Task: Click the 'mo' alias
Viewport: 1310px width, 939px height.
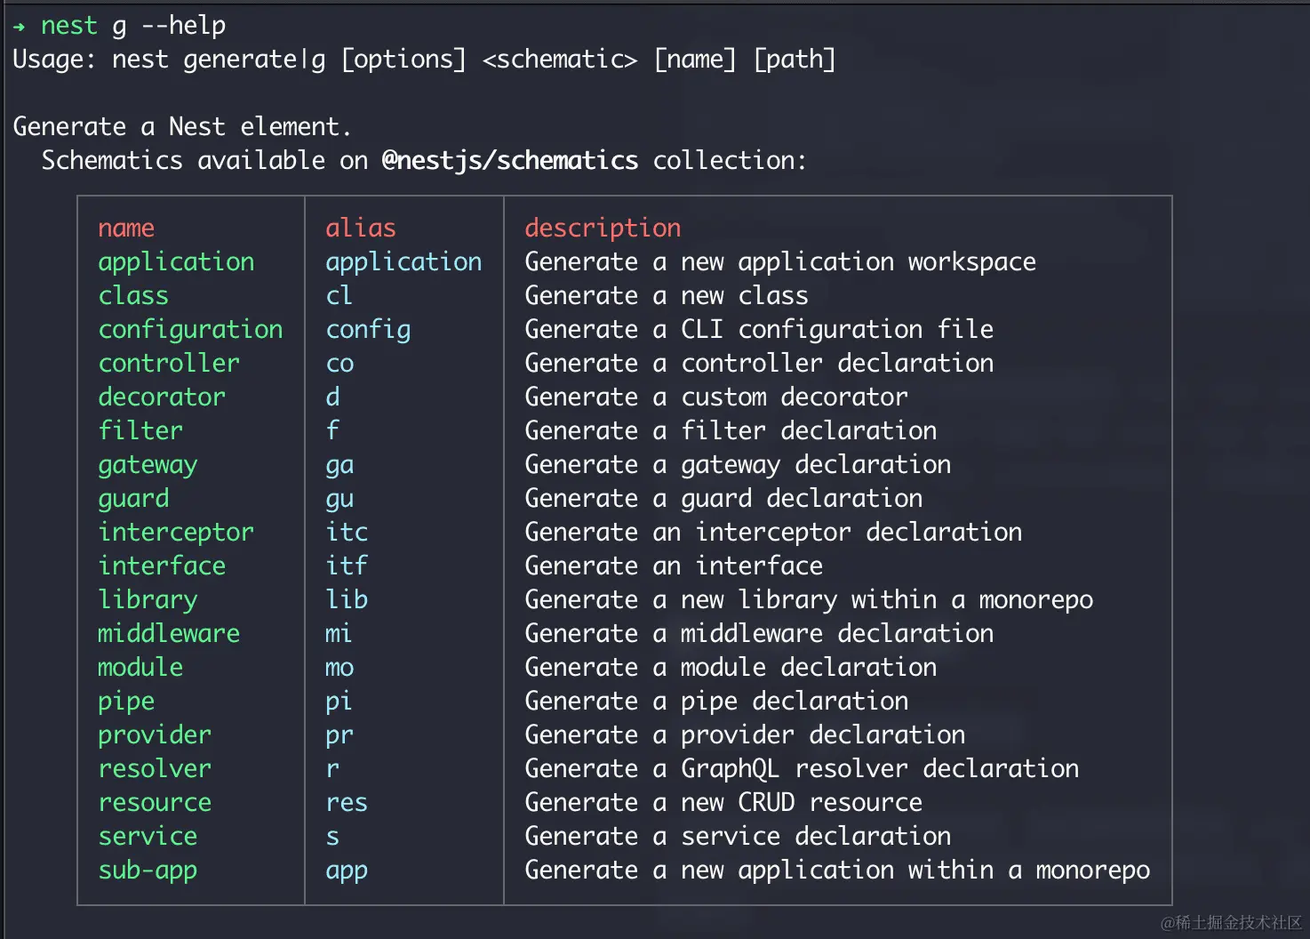Action: tap(339, 669)
